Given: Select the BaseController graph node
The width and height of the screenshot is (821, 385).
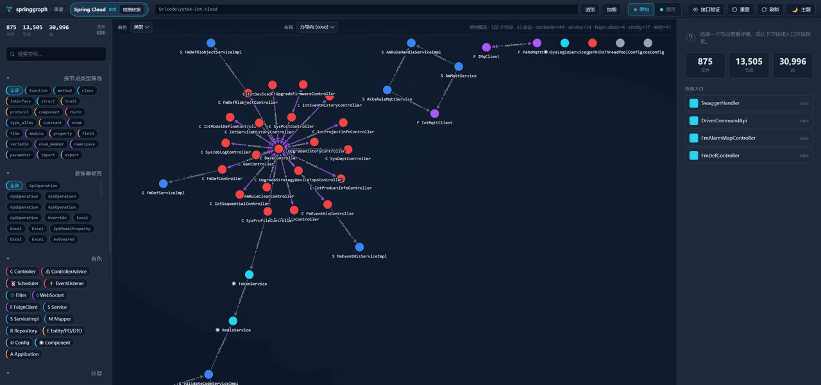Looking at the screenshot, I should pos(278,149).
